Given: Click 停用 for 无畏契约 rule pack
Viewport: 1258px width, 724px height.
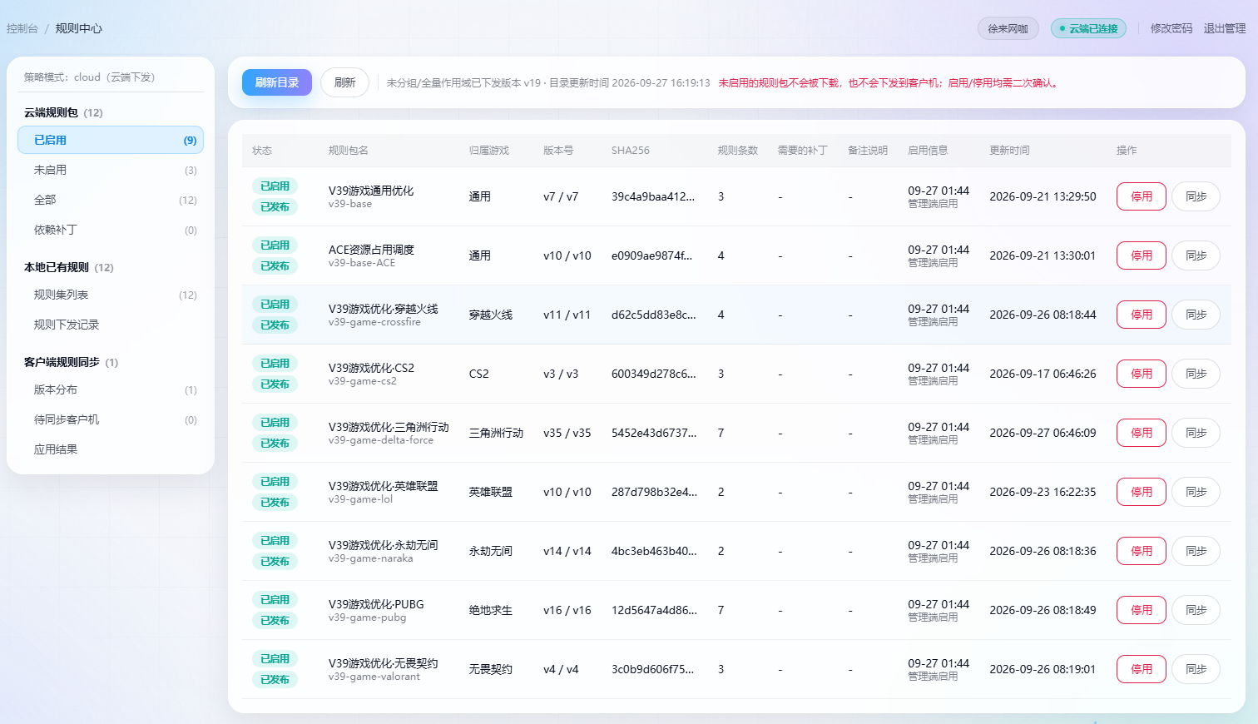Looking at the screenshot, I should click(1142, 669).
